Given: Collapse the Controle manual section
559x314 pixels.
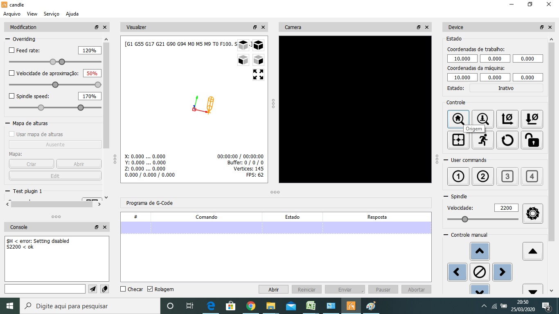Looking at the screenshot, I should (446, 235).
